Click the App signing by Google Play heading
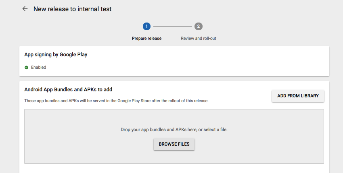The height and width of the screenshot is (173, 343). coord(56,55)
